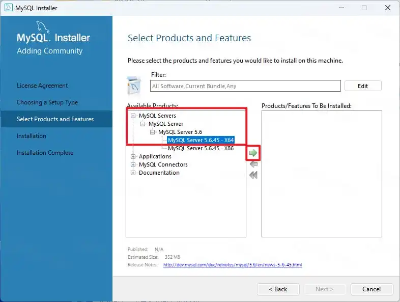
Task: Click the Edit filter button
Action: coord(363,86)
